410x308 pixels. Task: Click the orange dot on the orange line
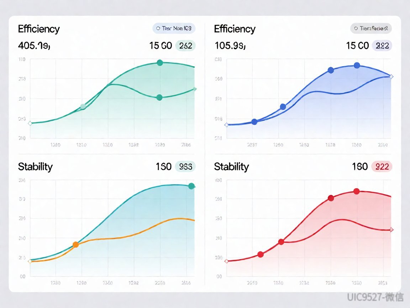[x=75, y=245]
